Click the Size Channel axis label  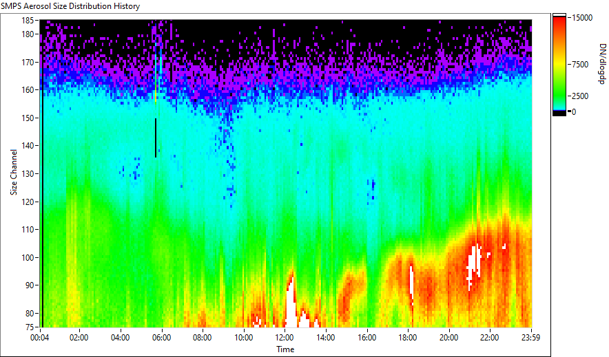[14, 172]
